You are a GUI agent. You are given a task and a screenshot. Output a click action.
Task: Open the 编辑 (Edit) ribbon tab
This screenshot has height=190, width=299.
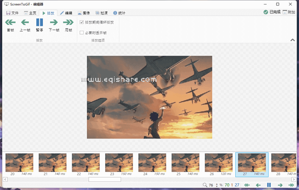[66, 13]
